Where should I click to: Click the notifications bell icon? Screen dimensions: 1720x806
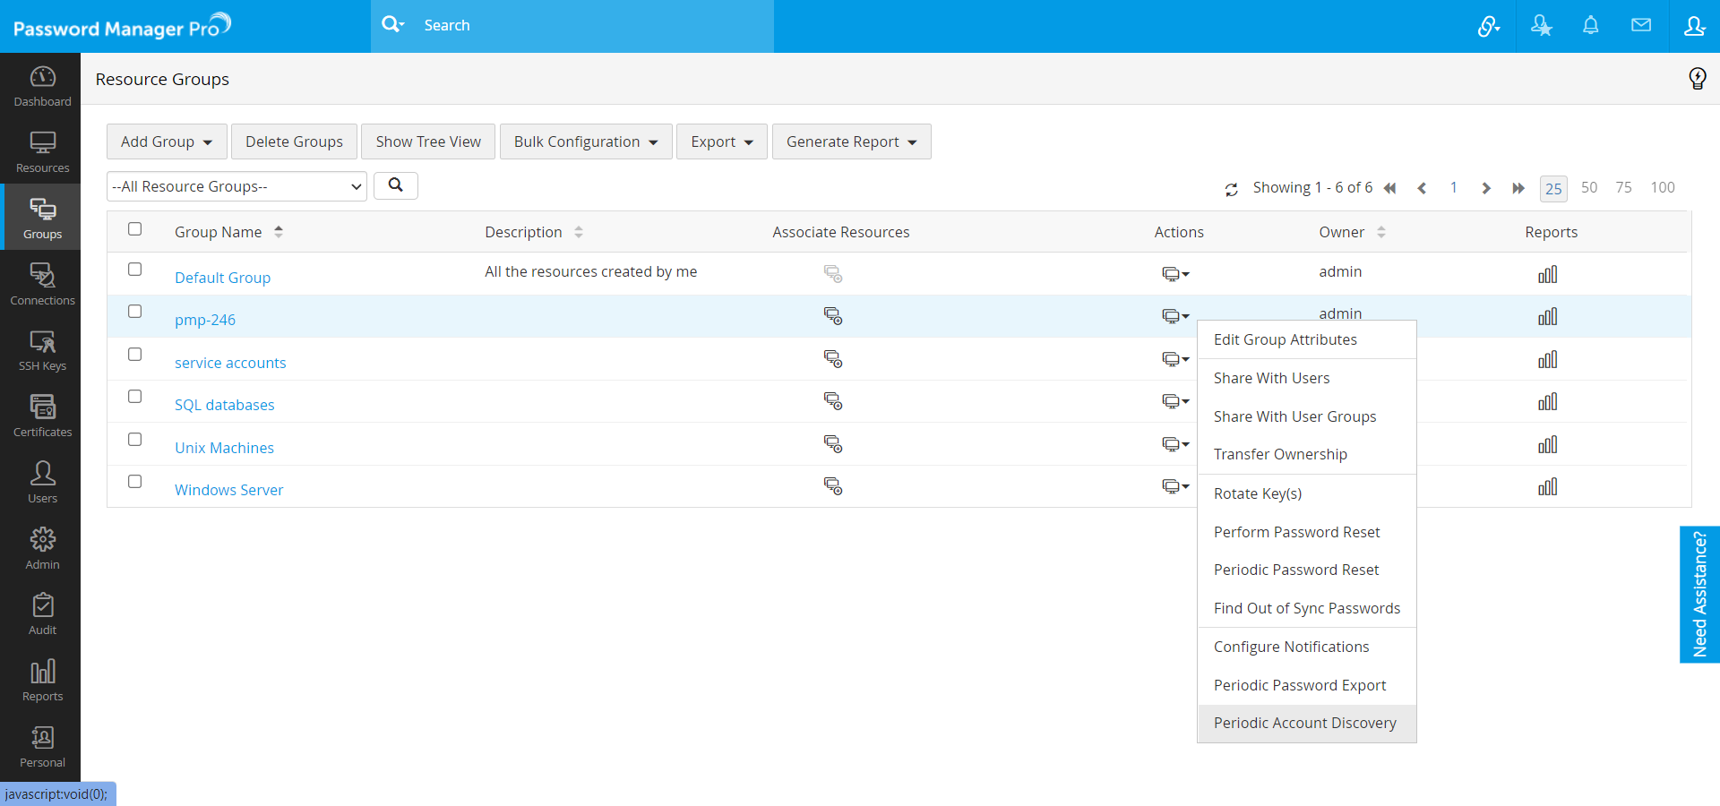point(1590,26)
